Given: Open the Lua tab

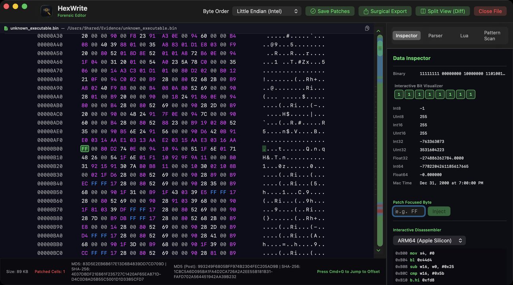Looking at the screenshot, I should coord(464,36).
